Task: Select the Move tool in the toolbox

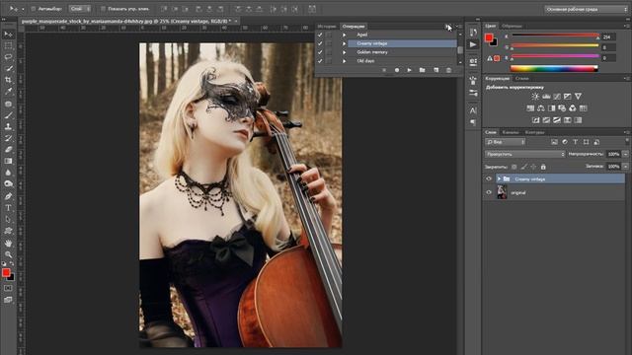Action: [x=8, y=35]
